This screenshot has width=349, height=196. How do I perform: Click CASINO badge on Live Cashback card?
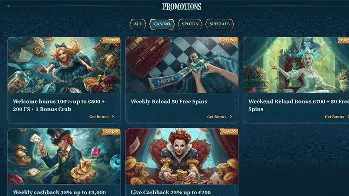click(x=229, y=132)
